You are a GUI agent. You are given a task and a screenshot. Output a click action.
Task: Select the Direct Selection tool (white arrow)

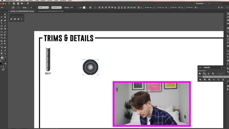coord(5,14)
